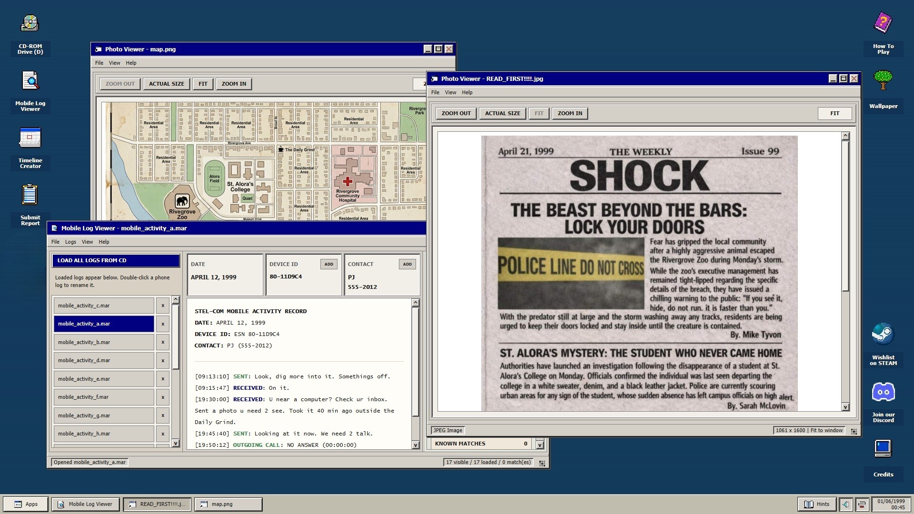Open the How To Play desktop icon
This screenshot has height=514, width=914.
883,35
